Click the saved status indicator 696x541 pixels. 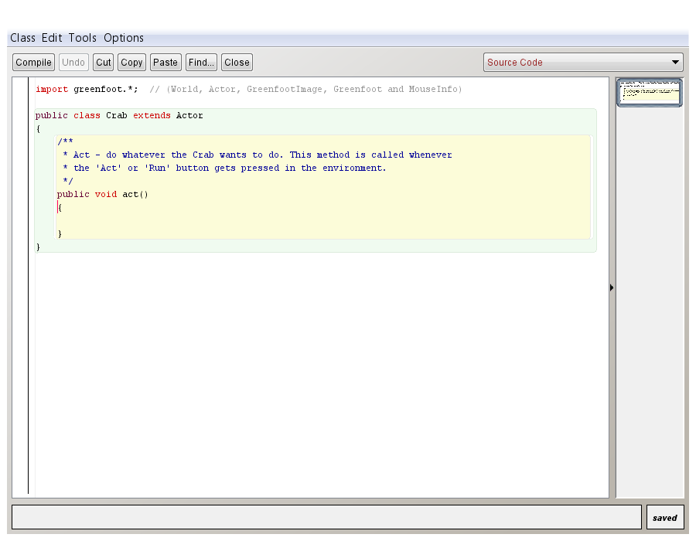[x=664, y=518]
